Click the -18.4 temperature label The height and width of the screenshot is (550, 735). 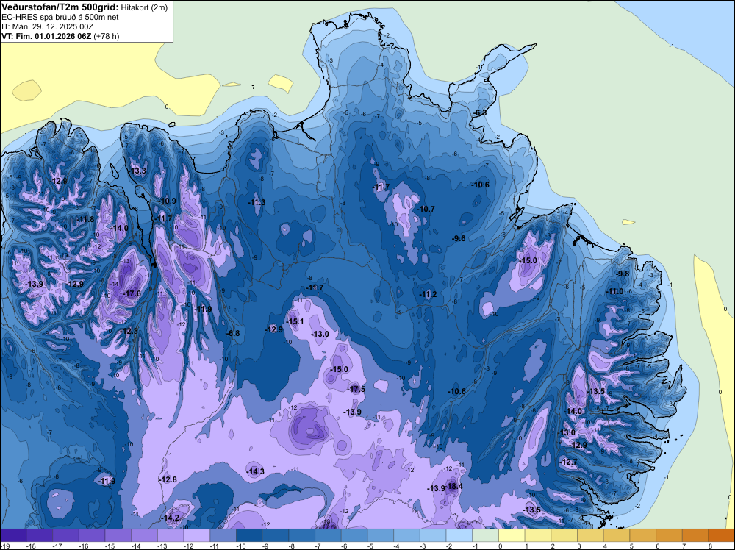pos(453,486)
